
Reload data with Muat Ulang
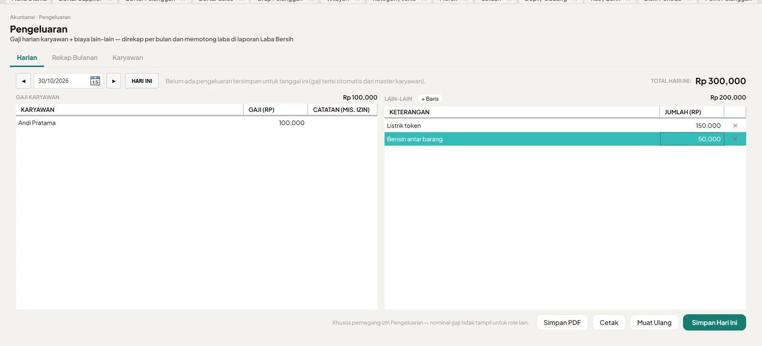[654, 323]
